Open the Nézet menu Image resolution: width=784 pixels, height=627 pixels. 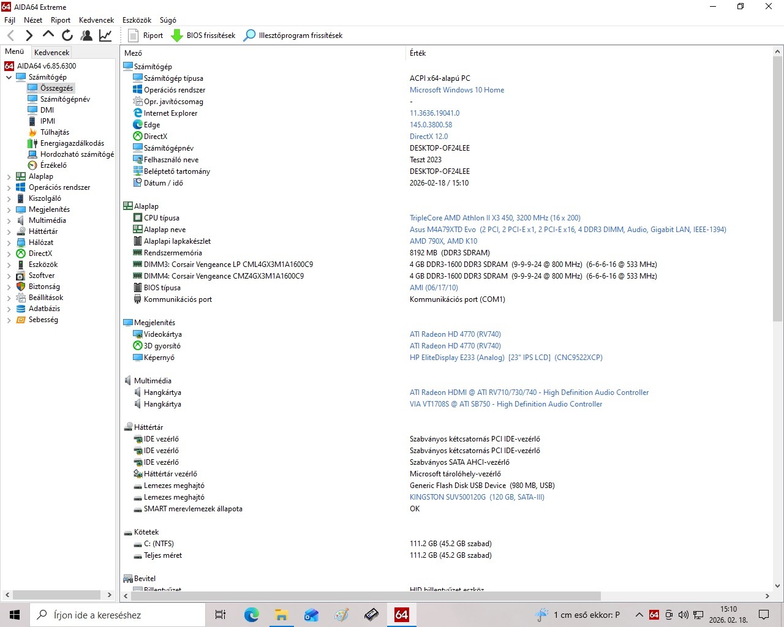[x=33, y=20]
